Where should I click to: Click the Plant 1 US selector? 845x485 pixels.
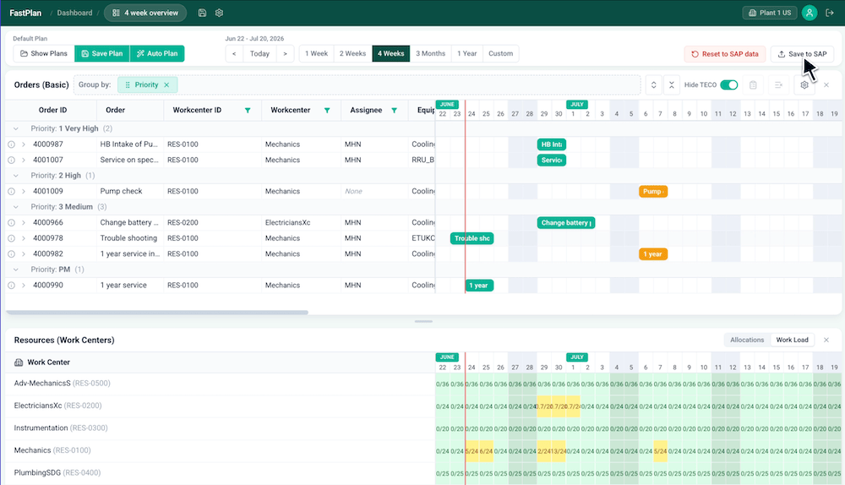coord(770,13)
